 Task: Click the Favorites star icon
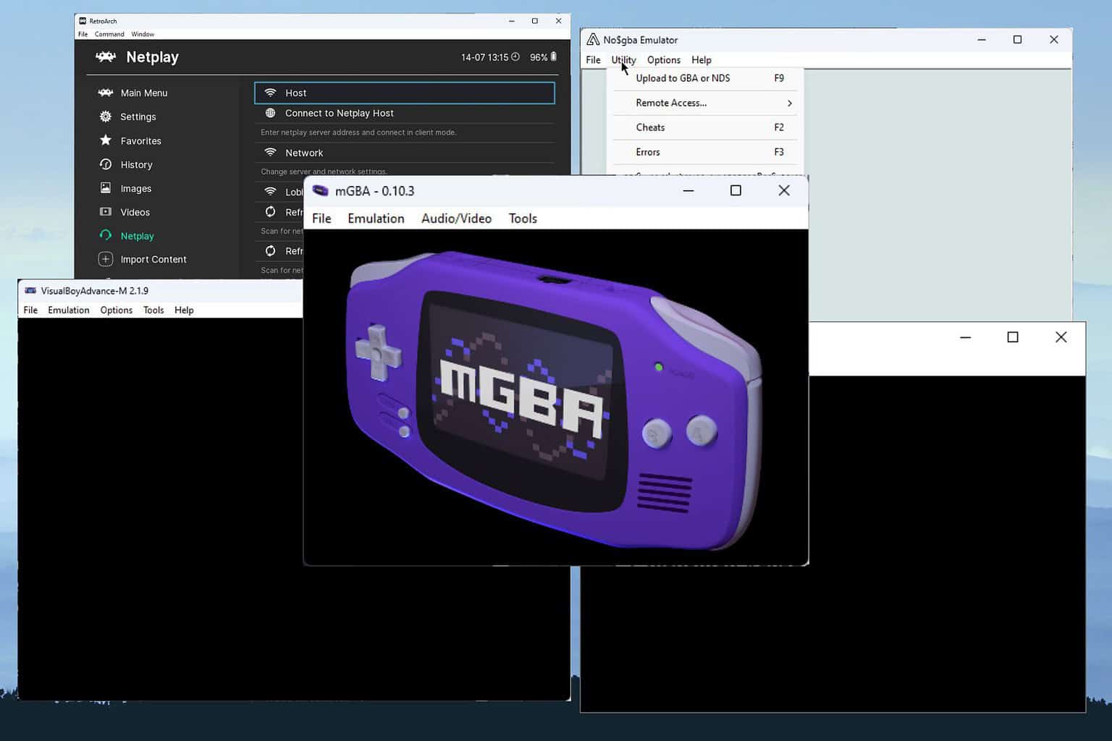coord(105,140)
